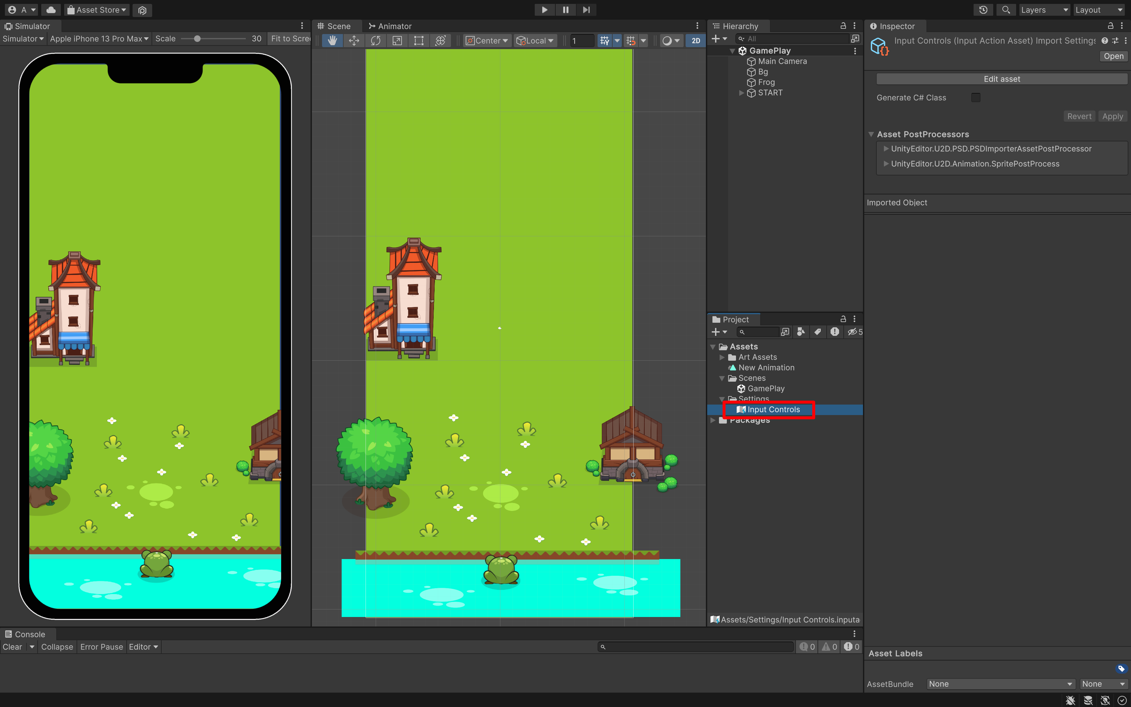The height and width of the screenshot is (707, 1131).
Task: Open the draw mode shading dropdown
Action: click(x=671, y=41)
